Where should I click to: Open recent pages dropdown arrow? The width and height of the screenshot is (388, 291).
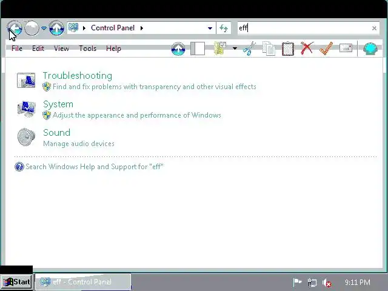tap(44, 28)
